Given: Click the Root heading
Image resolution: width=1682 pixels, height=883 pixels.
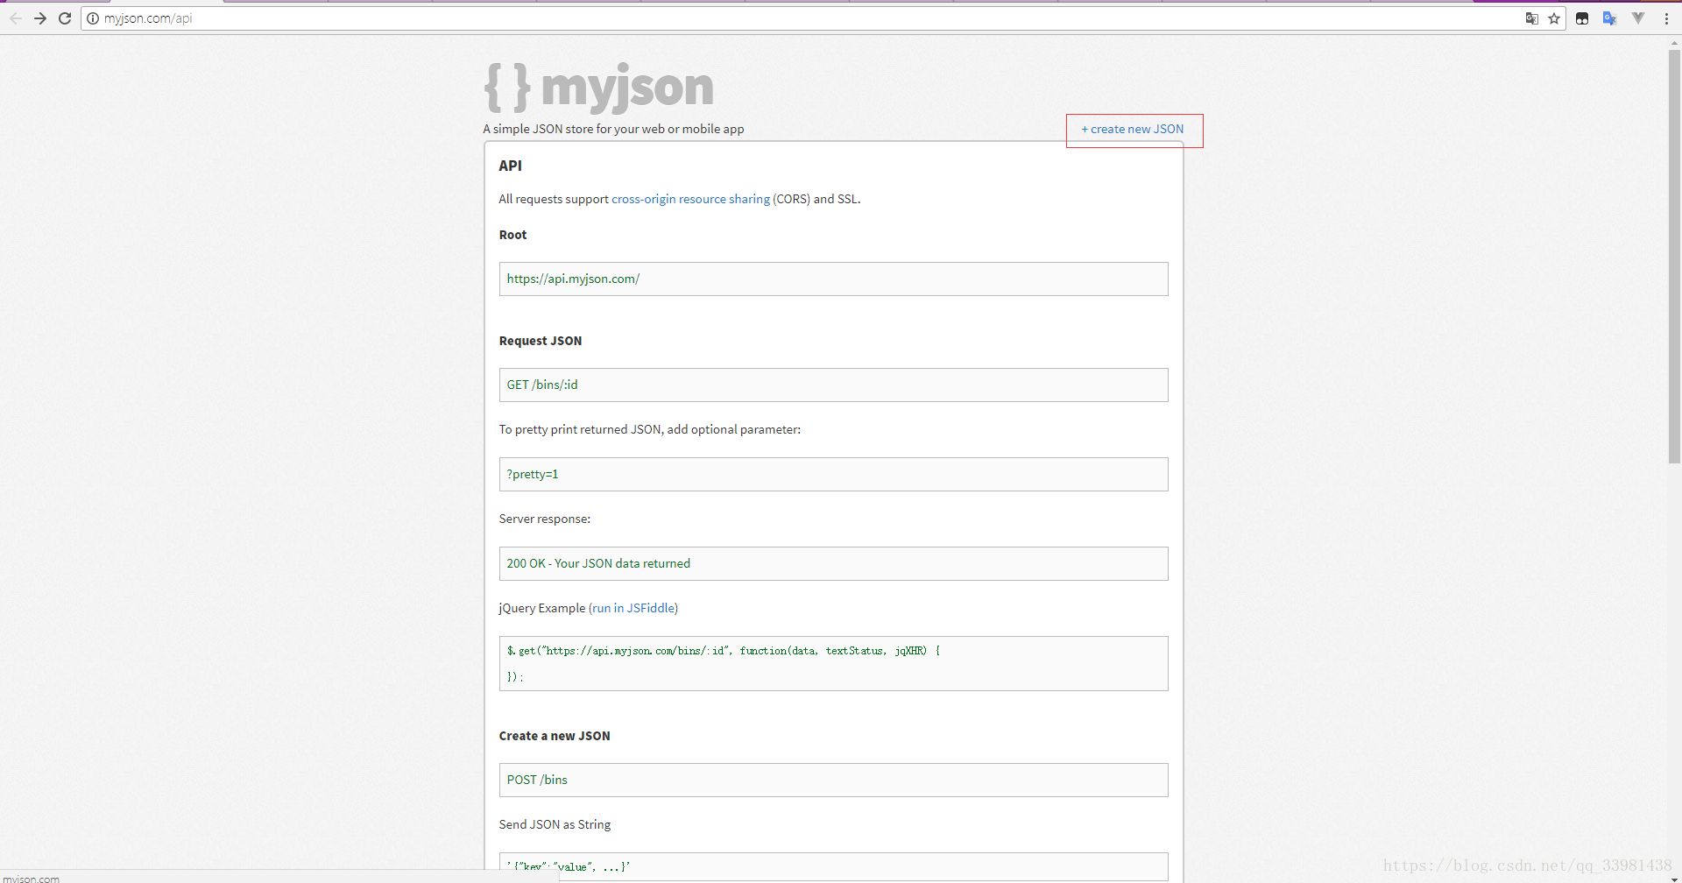Looking at the screenshot, I should (x=512, y=235).
